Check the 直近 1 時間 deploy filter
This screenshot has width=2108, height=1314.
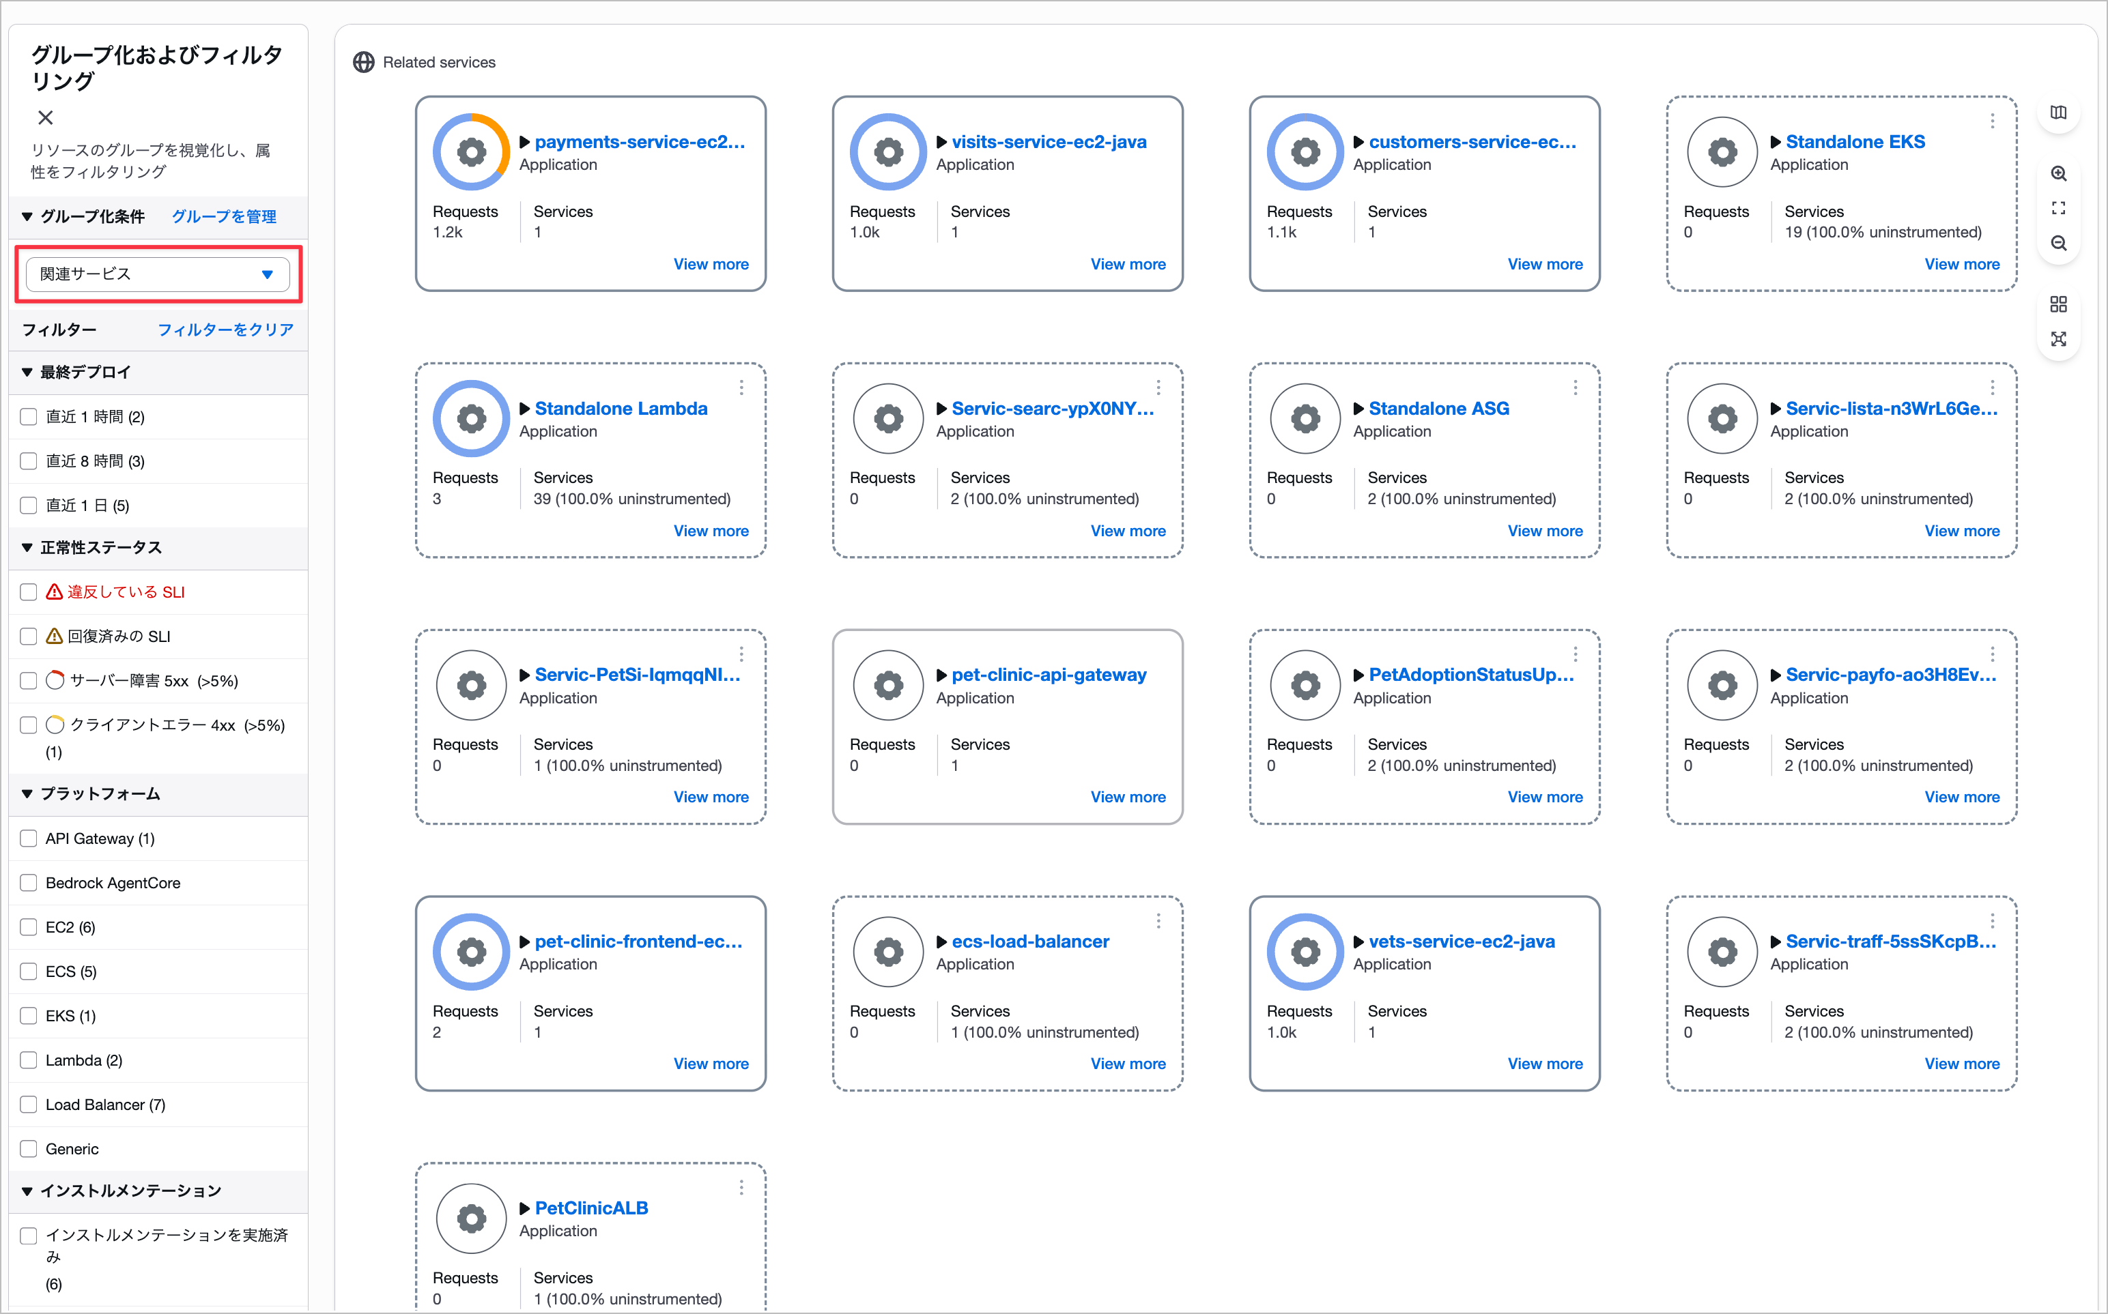pyautogui.click(x=29, y=416)
